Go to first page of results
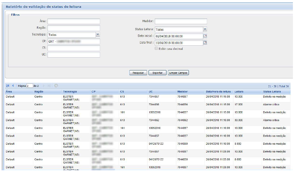The width and height of the screenshot is (295, 173). coord(7,86)
